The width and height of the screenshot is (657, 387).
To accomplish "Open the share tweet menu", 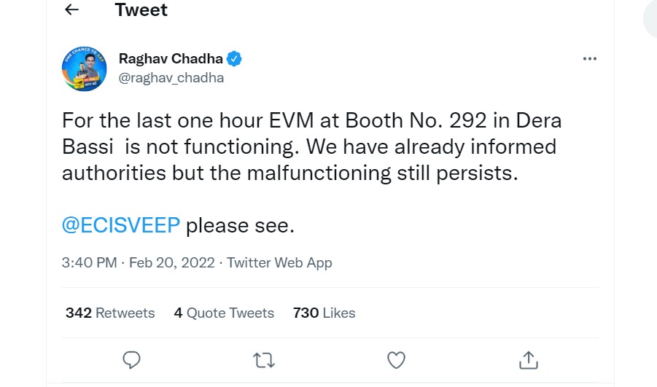I will (528, 359).
